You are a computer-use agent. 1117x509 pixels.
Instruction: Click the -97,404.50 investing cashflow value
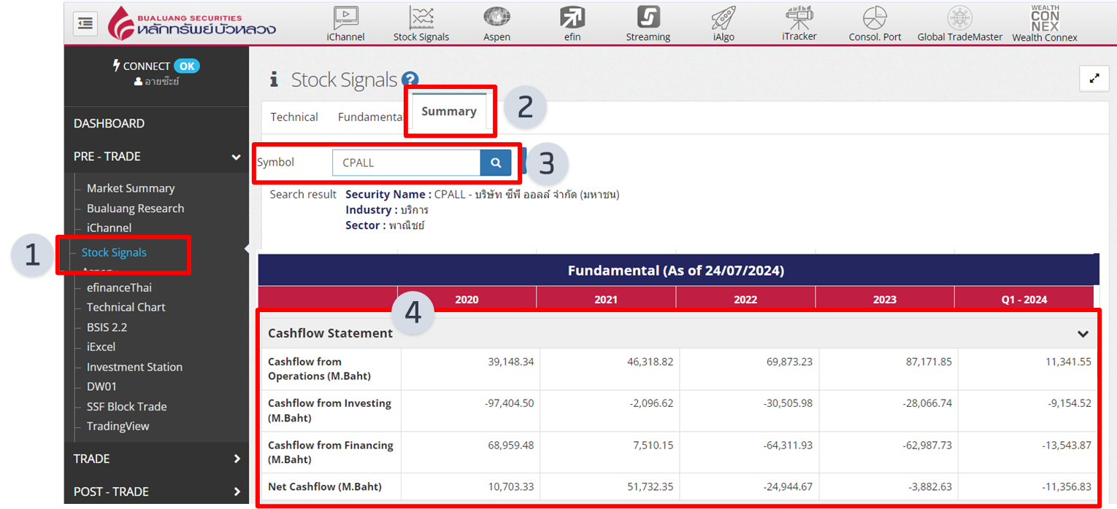pos(509,403)
